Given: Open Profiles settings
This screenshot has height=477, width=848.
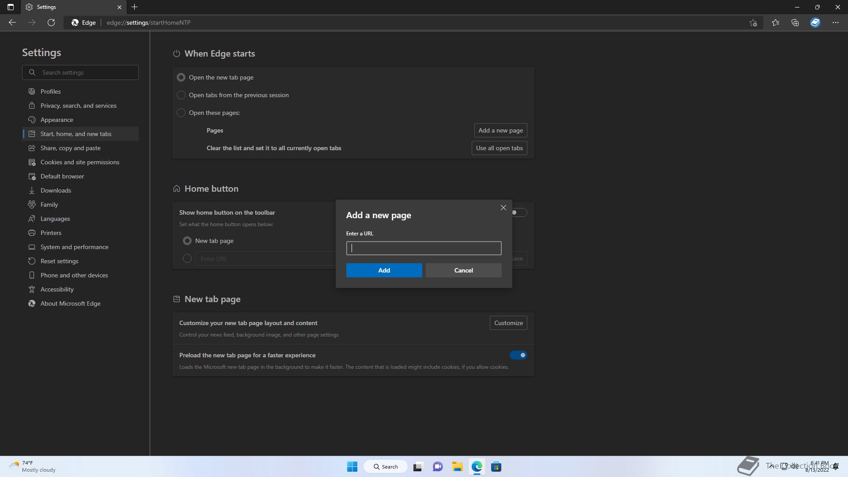Looking at the screenshot, I should [x=80, y=91].
